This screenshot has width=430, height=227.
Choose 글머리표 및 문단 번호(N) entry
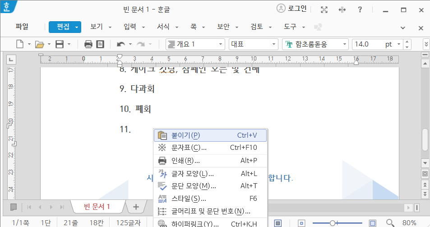[x=210, y=211]
